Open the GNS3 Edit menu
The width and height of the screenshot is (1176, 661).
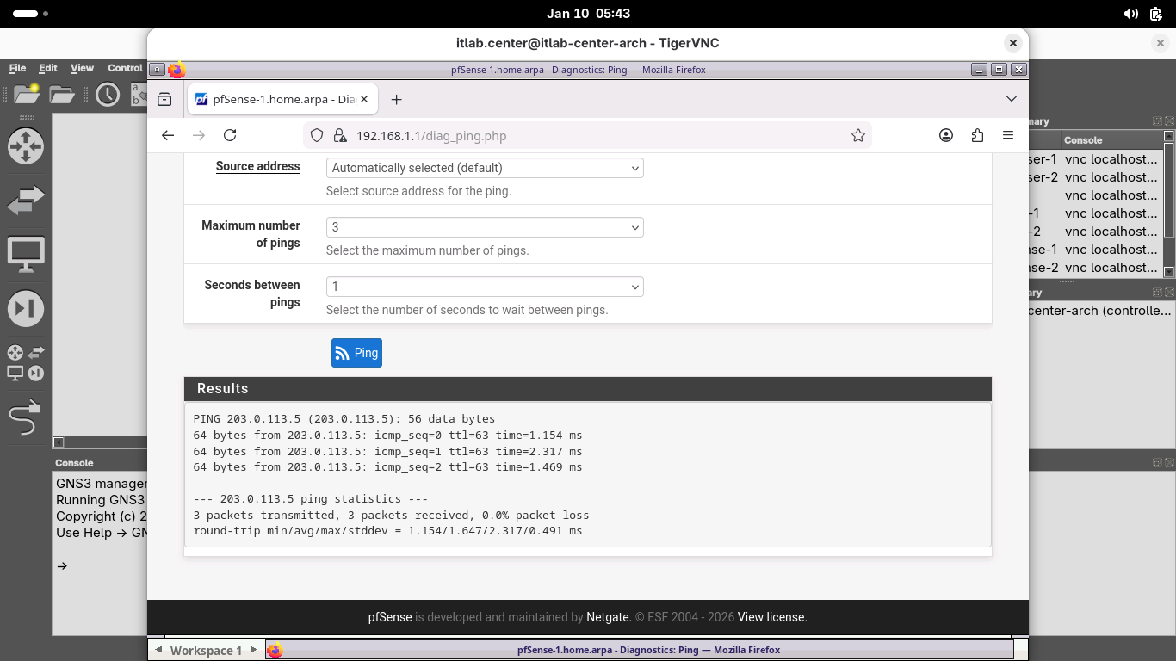tap(48, 68)
